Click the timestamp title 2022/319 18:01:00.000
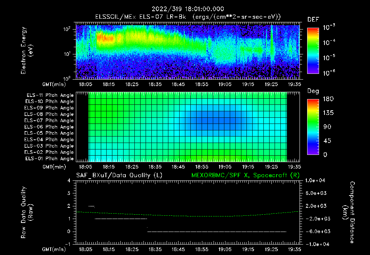370x255 pixels. [188, 9]
